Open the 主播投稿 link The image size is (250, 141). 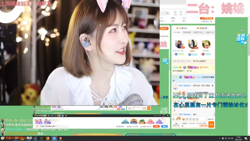click(182, 28)
